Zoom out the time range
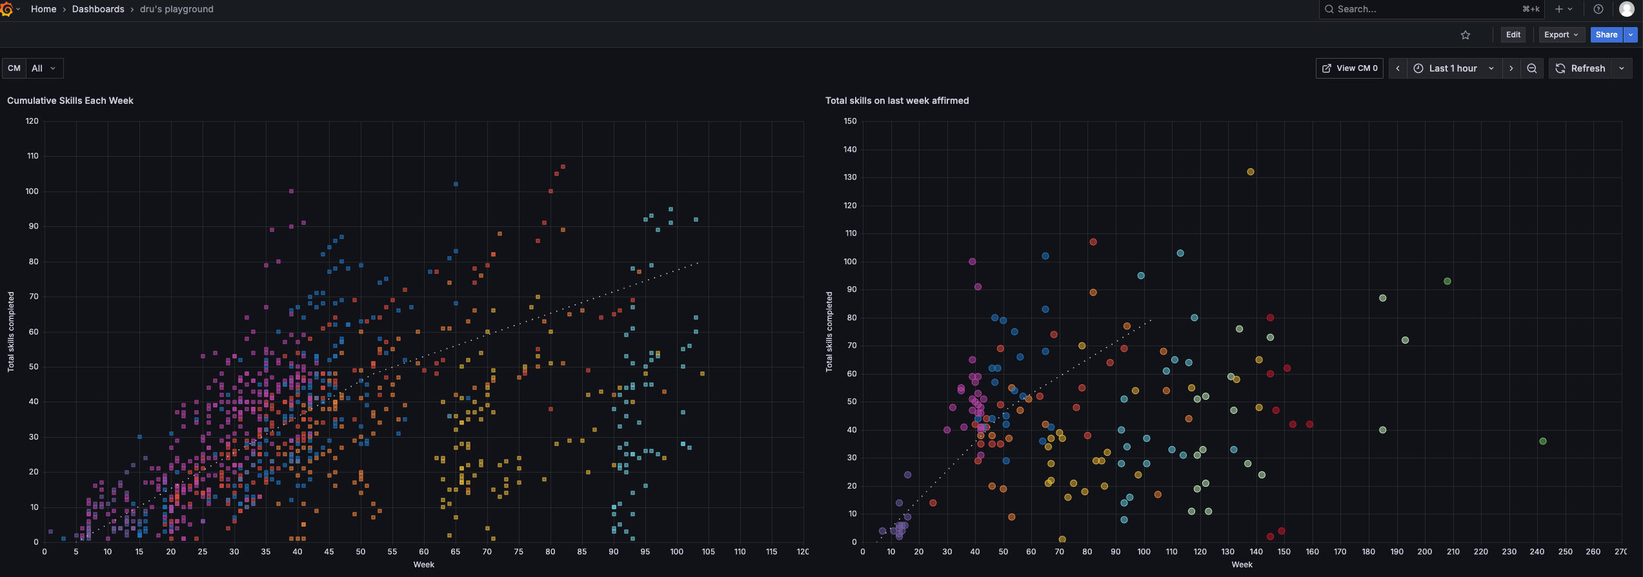 coord(1531,68)
